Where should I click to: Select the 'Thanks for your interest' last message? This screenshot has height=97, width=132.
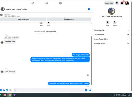[x=69, y=84]
